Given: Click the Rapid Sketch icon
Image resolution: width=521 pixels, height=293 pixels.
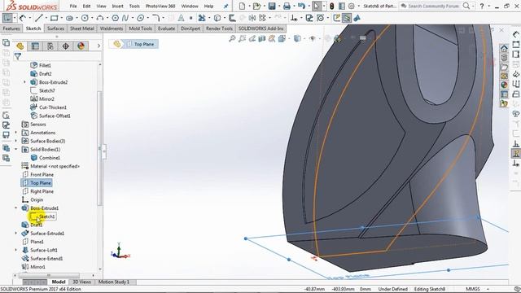Looking at the screenshot, I should (x=336, y=18).
